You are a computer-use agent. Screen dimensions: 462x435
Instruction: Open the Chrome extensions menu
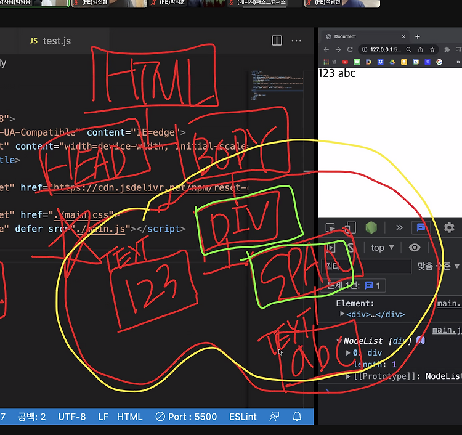point(447,49)
